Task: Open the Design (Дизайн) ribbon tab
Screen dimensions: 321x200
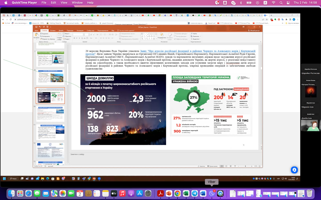Action: [x=61, y=31]
